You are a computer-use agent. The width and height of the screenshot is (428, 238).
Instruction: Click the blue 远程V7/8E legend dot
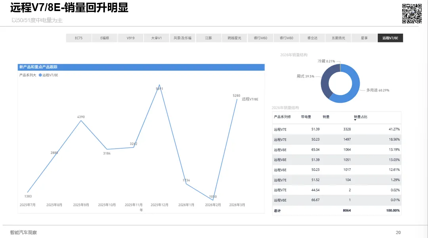click(x=40, y=75)
